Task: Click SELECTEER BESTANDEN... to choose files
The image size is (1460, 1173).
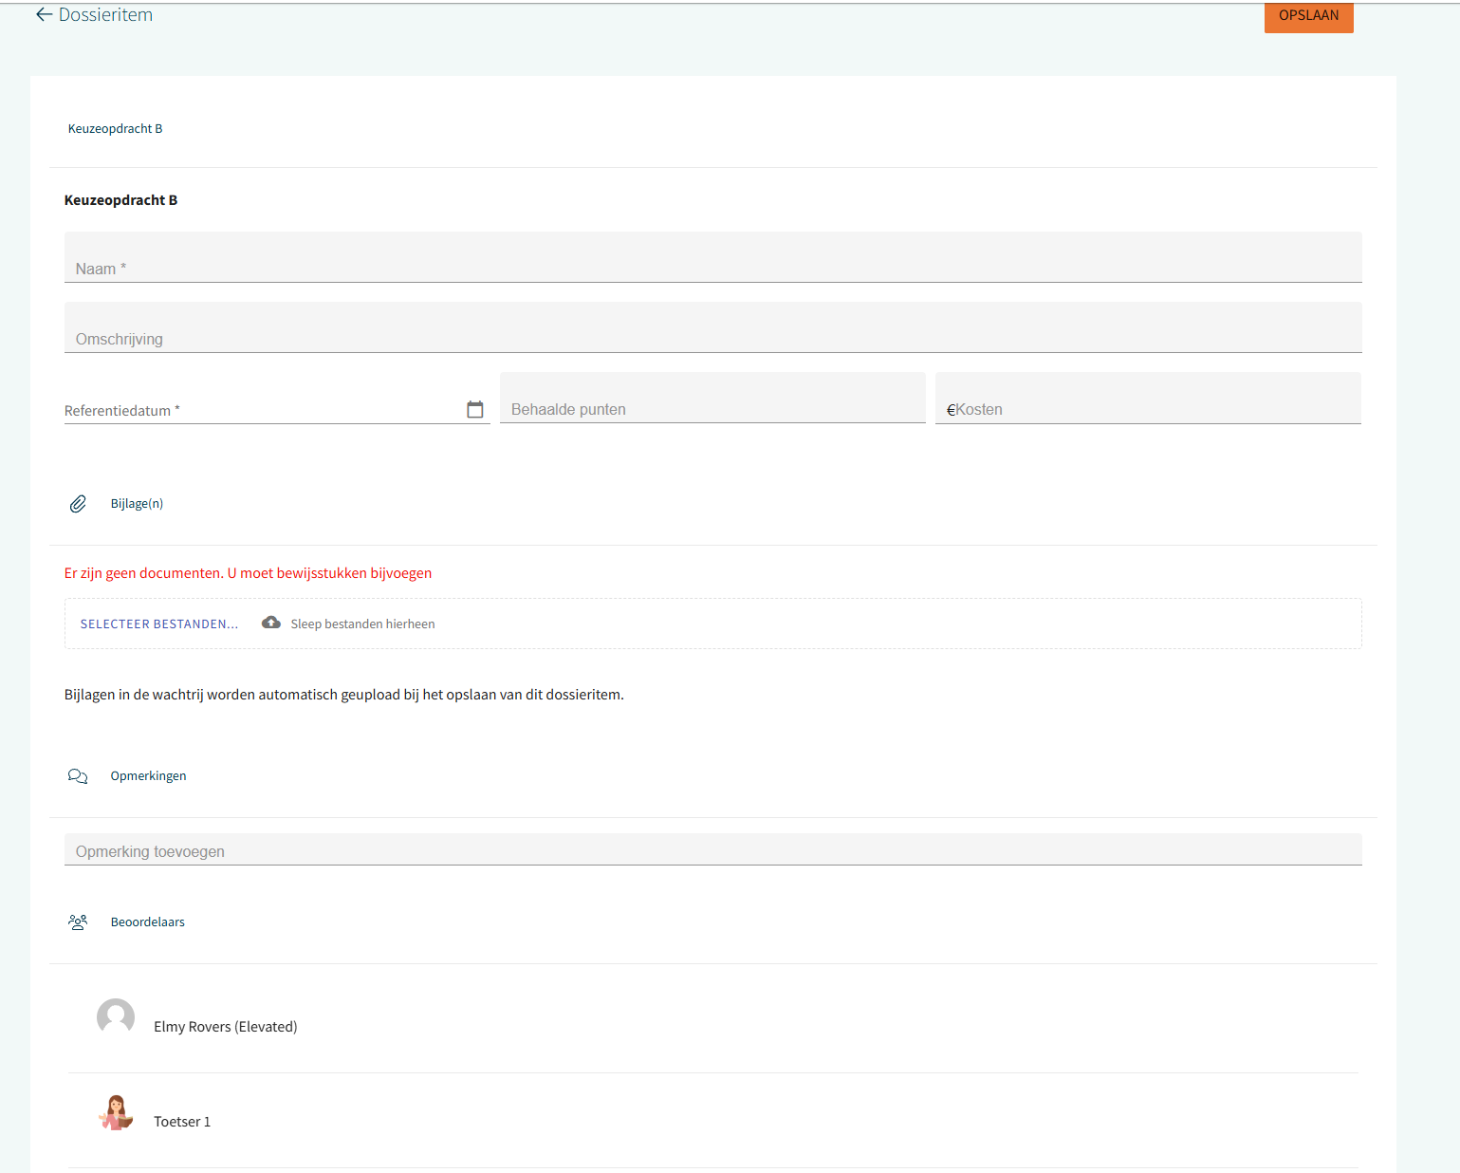Action: tap(158, 624)
